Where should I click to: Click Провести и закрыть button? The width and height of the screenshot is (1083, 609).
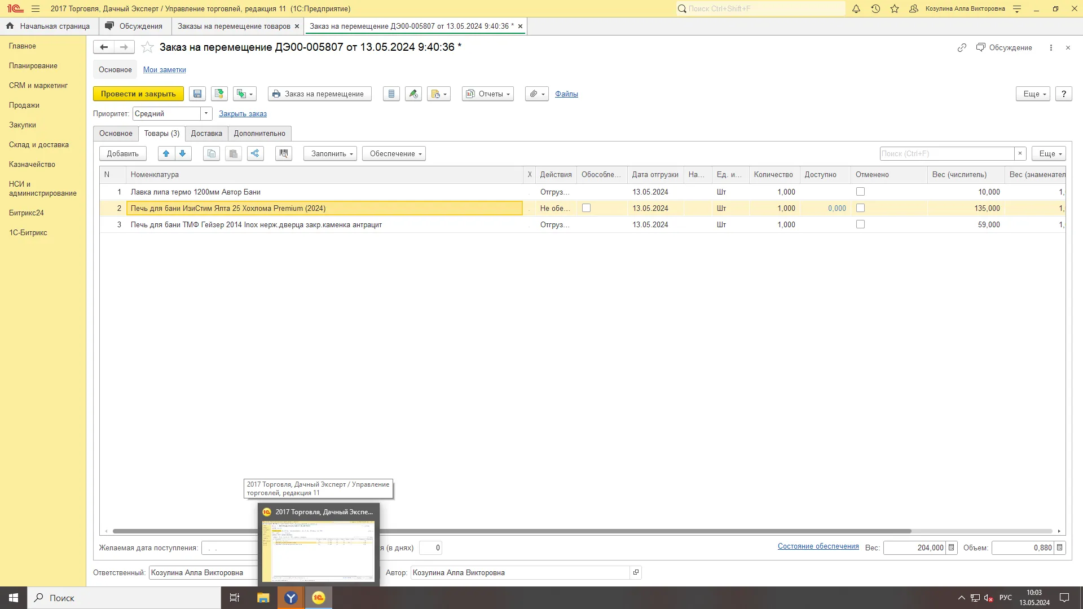click(x=138, y=94)
